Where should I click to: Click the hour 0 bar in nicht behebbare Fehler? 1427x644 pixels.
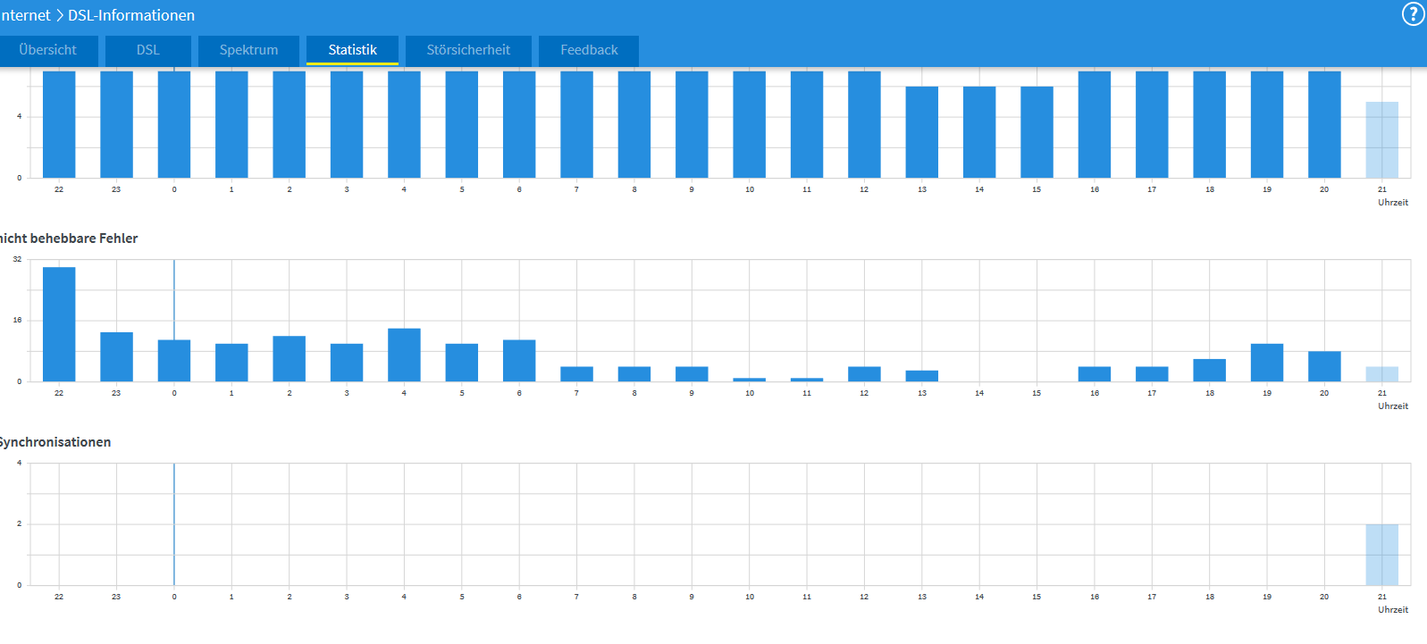click(174, 361)
